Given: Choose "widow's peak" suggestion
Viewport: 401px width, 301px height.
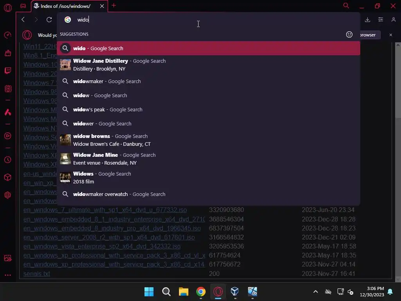Looking at the screenshot, I should 208,110.
